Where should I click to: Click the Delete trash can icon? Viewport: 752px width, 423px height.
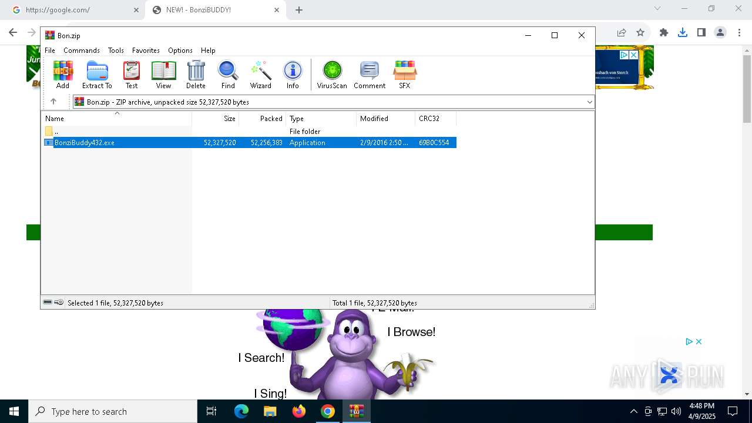pos(196,75)
